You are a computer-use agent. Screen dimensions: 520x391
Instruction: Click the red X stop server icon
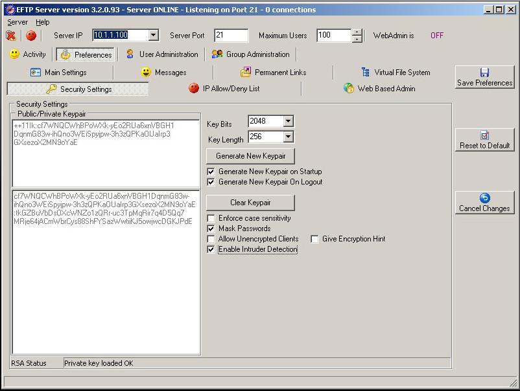tap(11, 36)
